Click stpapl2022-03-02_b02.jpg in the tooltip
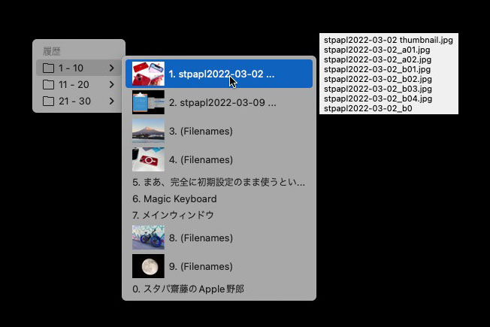 (378, 79)
